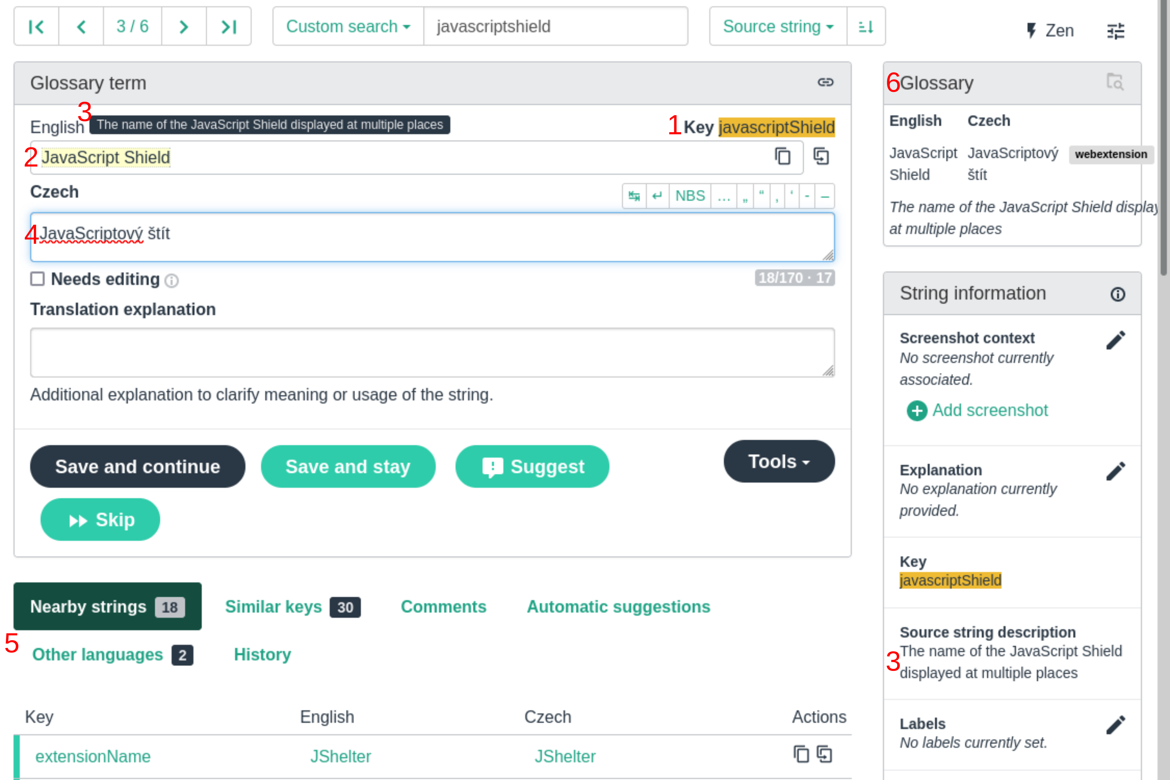This screenshot has width=1170, height=780.
Task: Insert a new line character
Action: pos(657,196)
